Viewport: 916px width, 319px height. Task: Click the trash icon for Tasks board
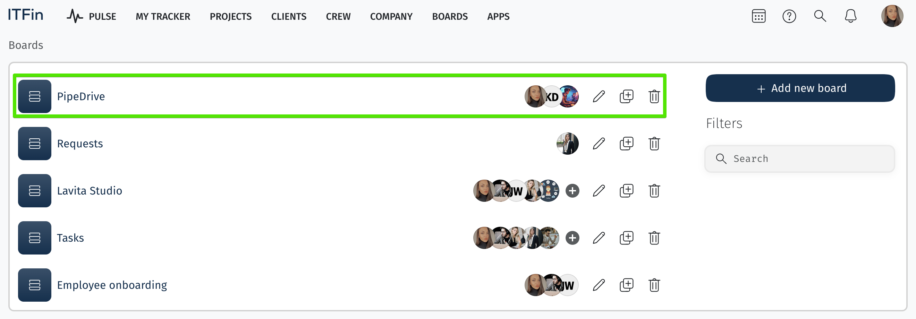tap(654, 238)
